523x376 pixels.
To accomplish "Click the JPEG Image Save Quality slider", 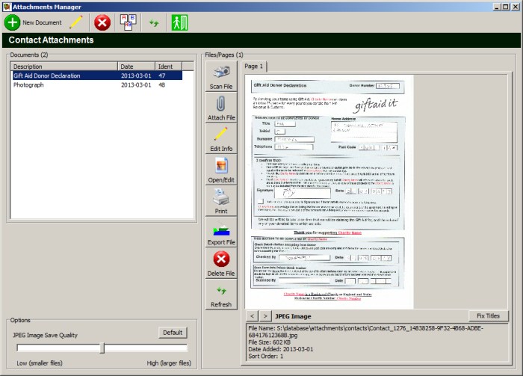I will pos(102,348).
